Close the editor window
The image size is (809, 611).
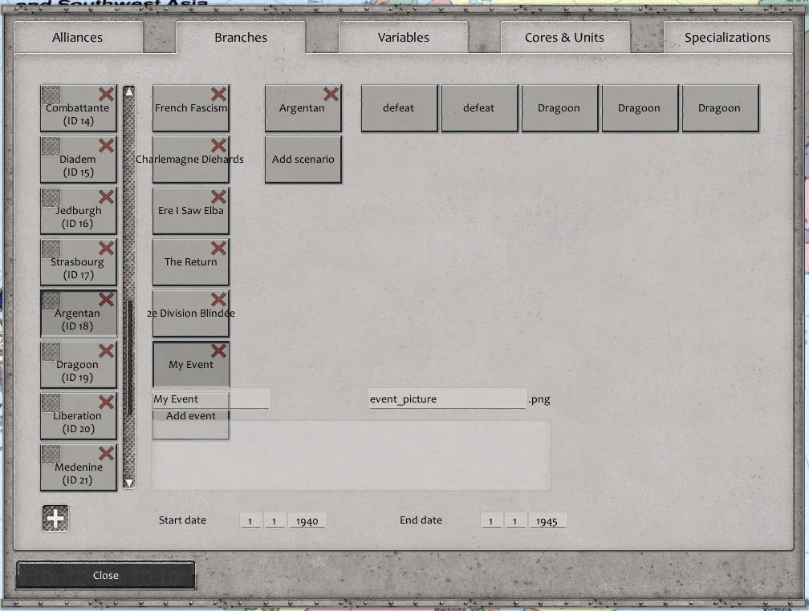coord(105,575)
